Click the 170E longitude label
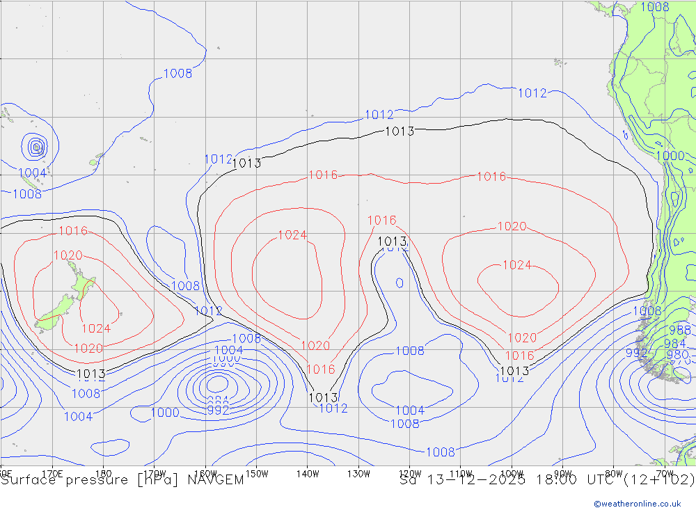The image size is (696, 510). (52, 474)
